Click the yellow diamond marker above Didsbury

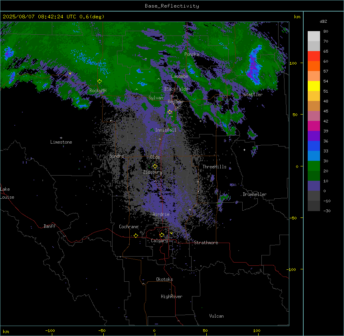point(155,166)
